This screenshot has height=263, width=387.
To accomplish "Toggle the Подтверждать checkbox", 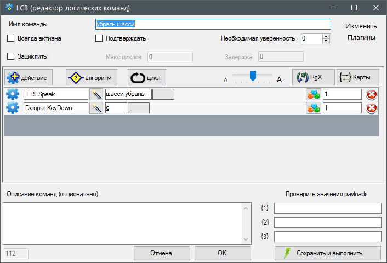I will pyautogui.click(x=99, y=38).
